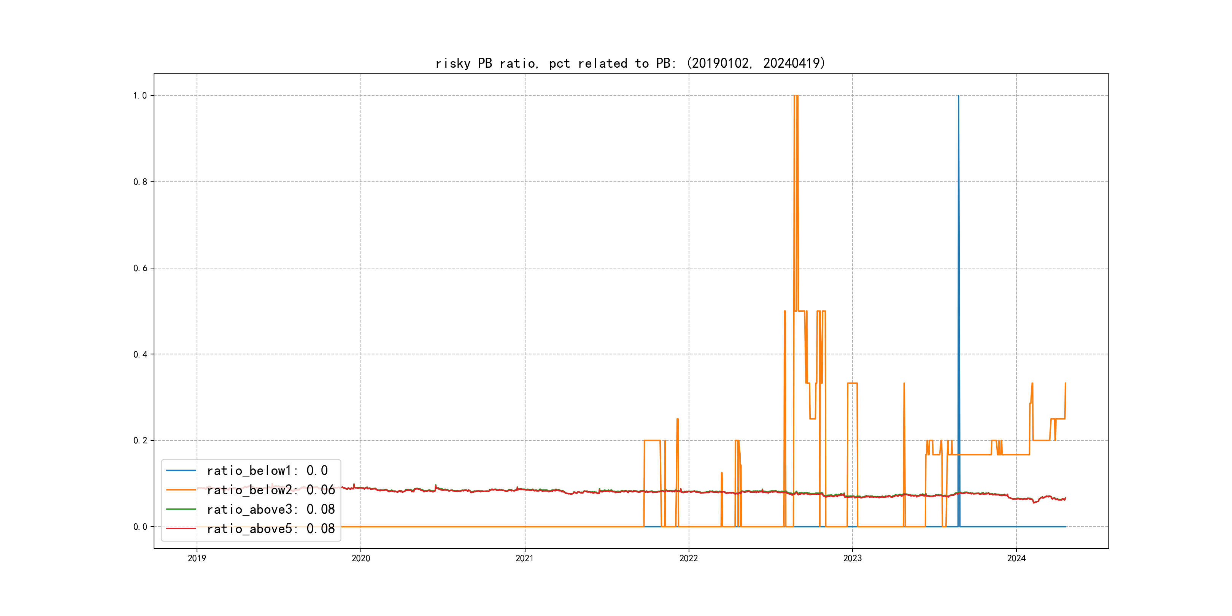The width and height of the screenshot is (1232, 616).
Task: Click the 1.0 y-axis tick label
Action: tap(140, 96)
